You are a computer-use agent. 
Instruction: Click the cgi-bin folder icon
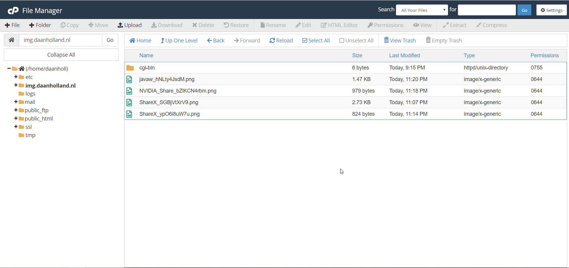click(130, 68)
